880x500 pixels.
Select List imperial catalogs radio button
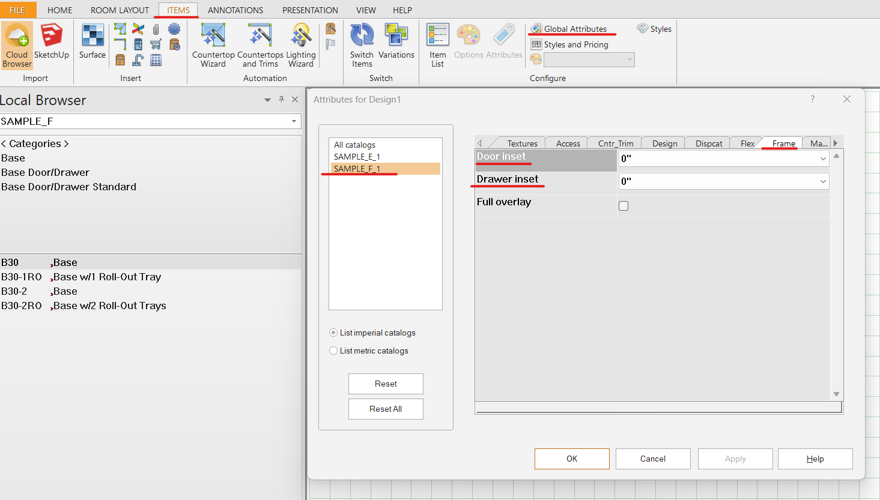coord(333,333)
